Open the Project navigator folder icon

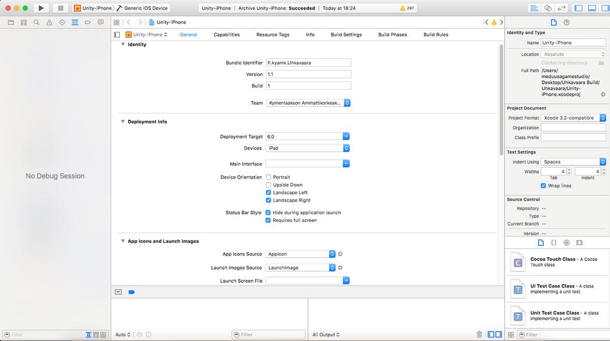pyautogui.click(x=11, y=23)
